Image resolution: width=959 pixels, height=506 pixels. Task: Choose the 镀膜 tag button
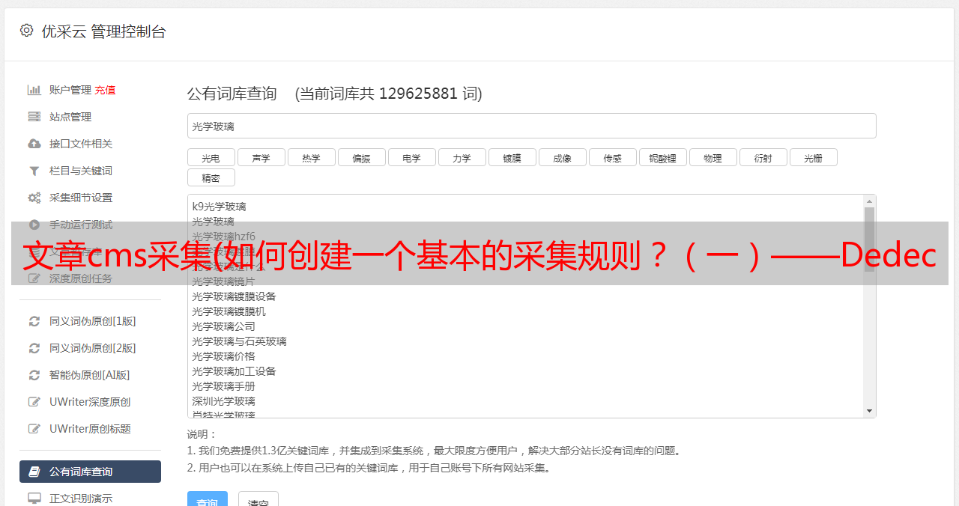tap(512, 157)
